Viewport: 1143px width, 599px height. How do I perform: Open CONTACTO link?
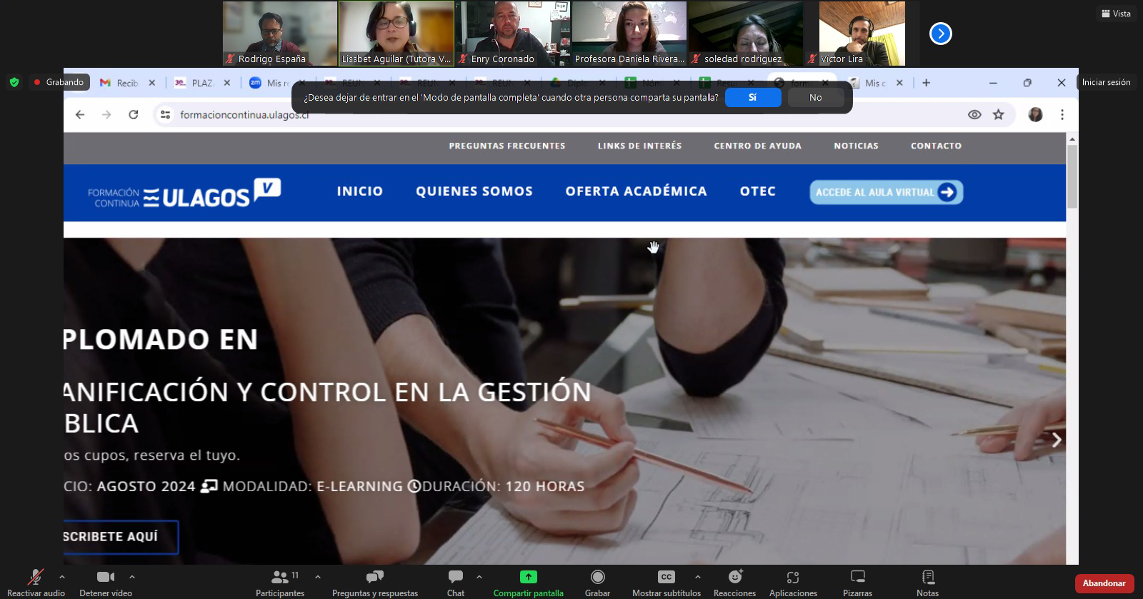pos(936,146)
